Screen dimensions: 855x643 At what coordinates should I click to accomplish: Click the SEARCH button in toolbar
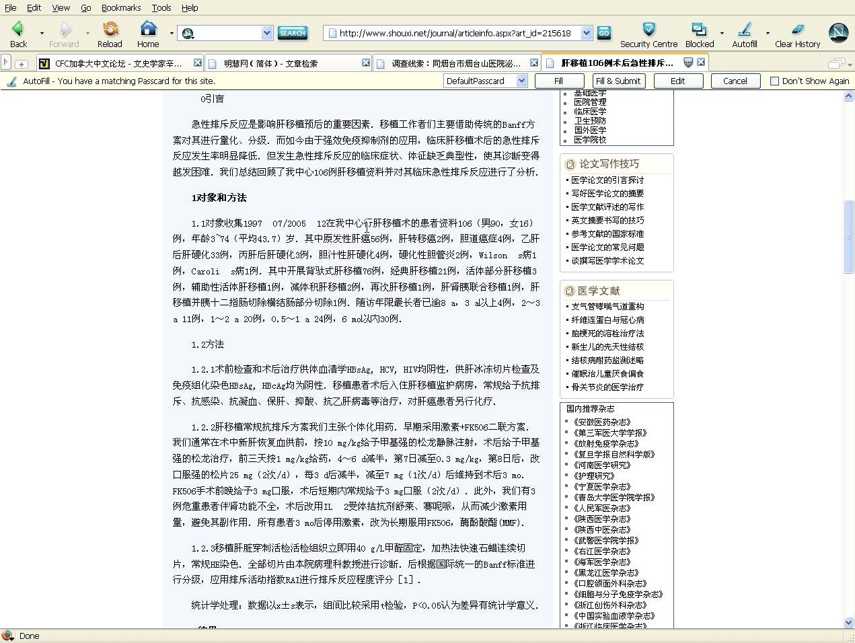(x=293, y=32)
